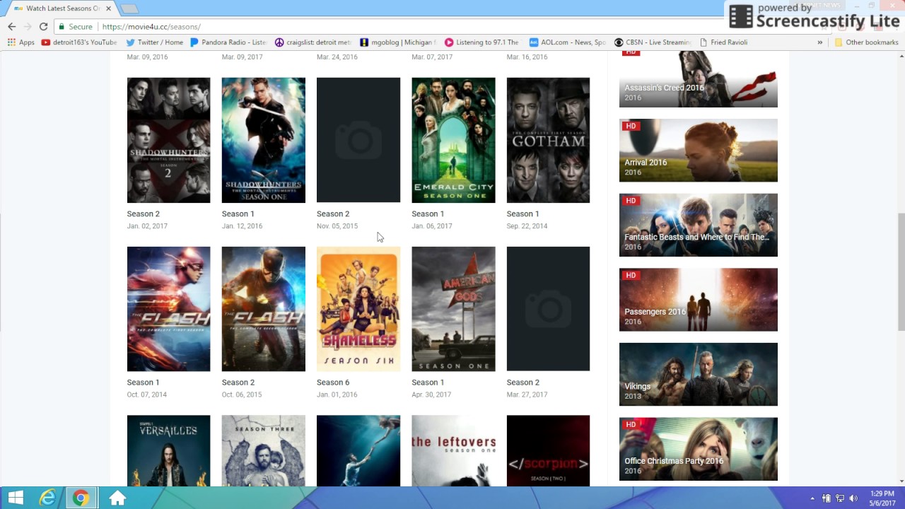905x509 pixels.
Task: Open the taskbar clock and date
Action: [882, 498]
